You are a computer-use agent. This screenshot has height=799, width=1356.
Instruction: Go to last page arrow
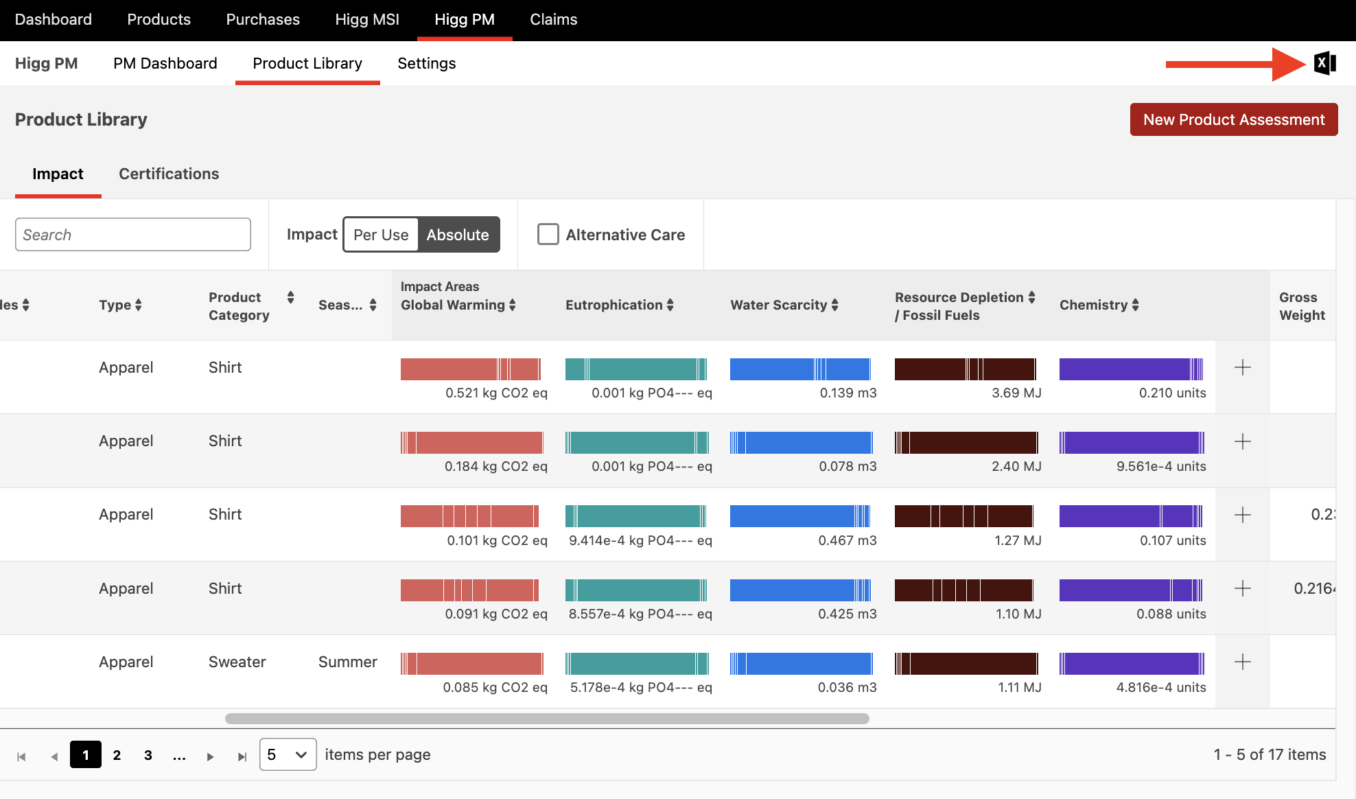242,756
